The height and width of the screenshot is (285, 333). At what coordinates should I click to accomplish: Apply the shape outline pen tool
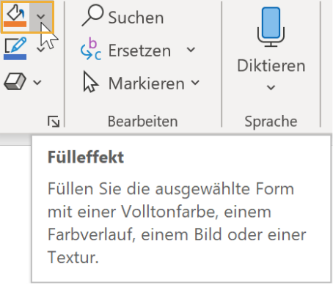pyautogui.click(x=15, y=48)
